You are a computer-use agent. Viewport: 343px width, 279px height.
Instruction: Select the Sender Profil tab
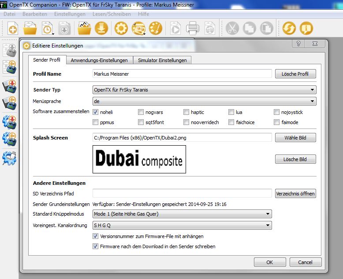pos(47,60)
